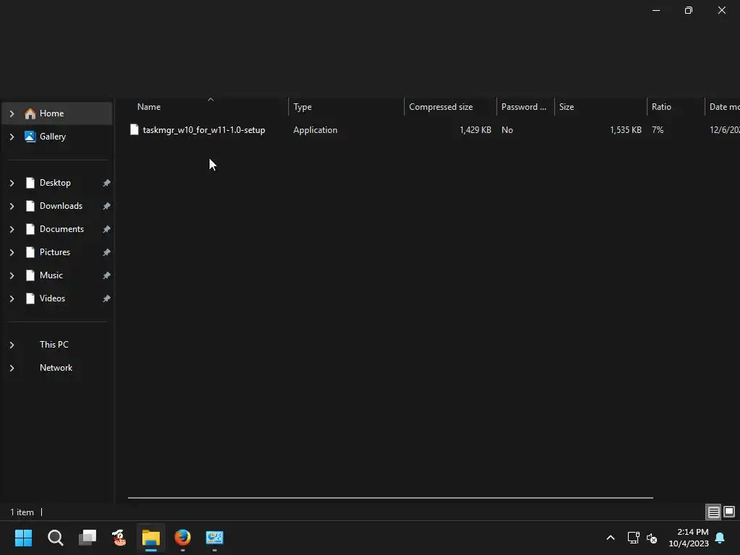Select the taskmgr_w10_for_w11-1.0-setup file
The width and height of the screenshot is (740, 555).
(204, 130)
